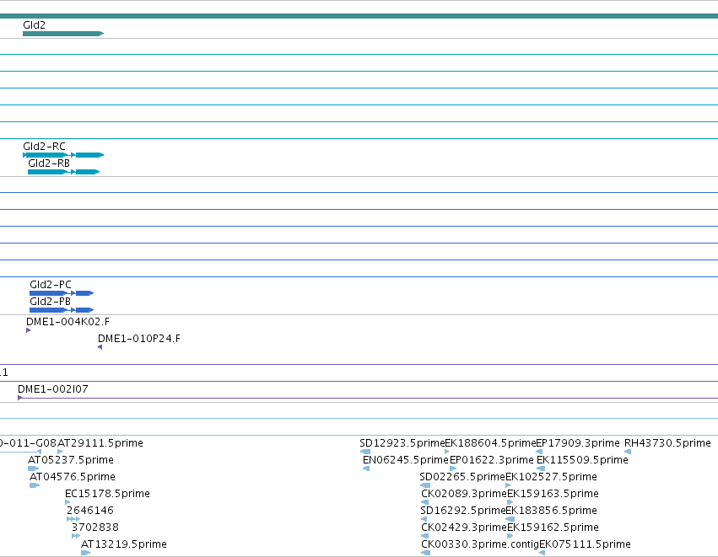The image size is (718, 557).
Task: Open the EC15178.5prime EST entry
Action: pos(67,502)
